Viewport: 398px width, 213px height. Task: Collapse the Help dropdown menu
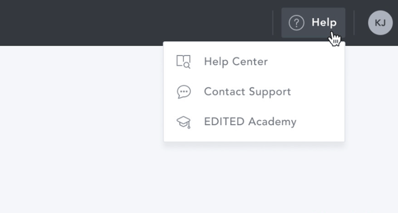313,23
